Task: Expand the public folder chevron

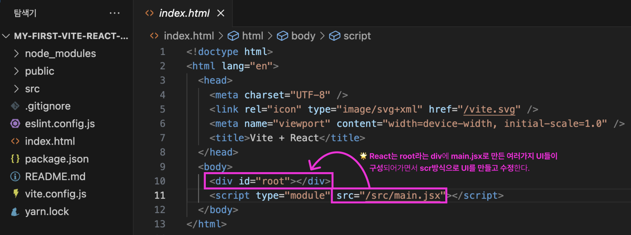Action: (x=16, y=71)
